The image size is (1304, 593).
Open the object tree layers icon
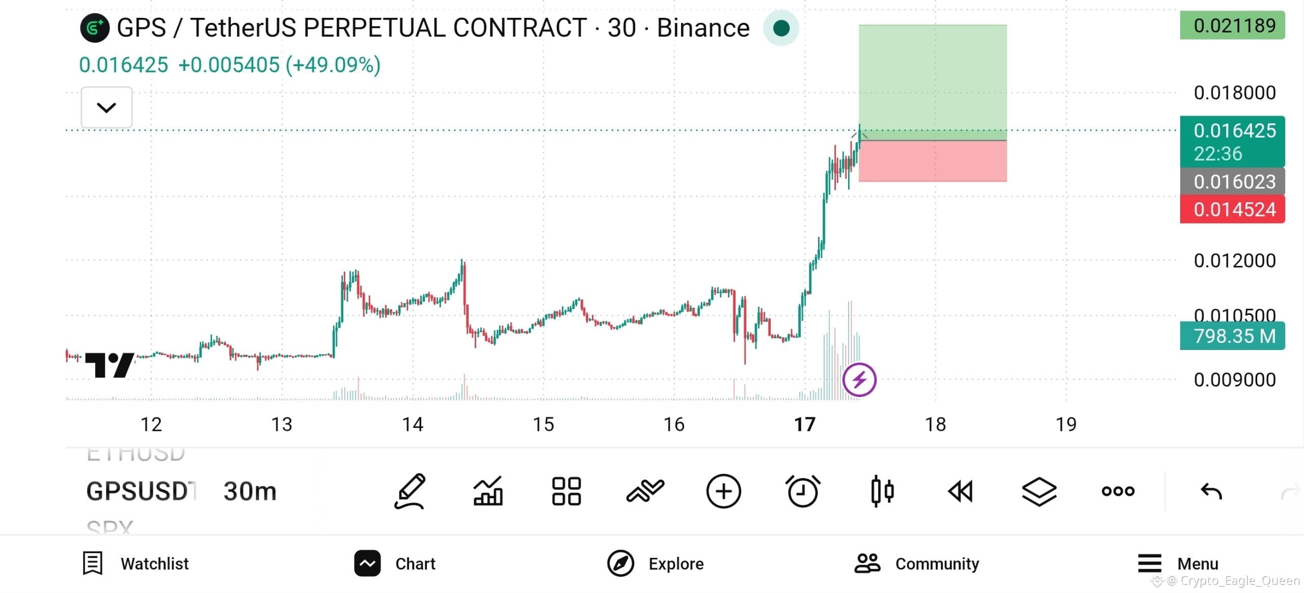click(x=1039, y=492)
